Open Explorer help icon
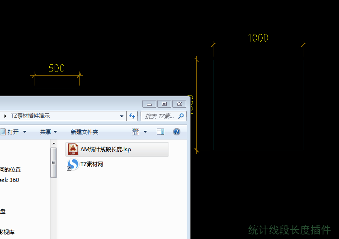 [177, 132]
